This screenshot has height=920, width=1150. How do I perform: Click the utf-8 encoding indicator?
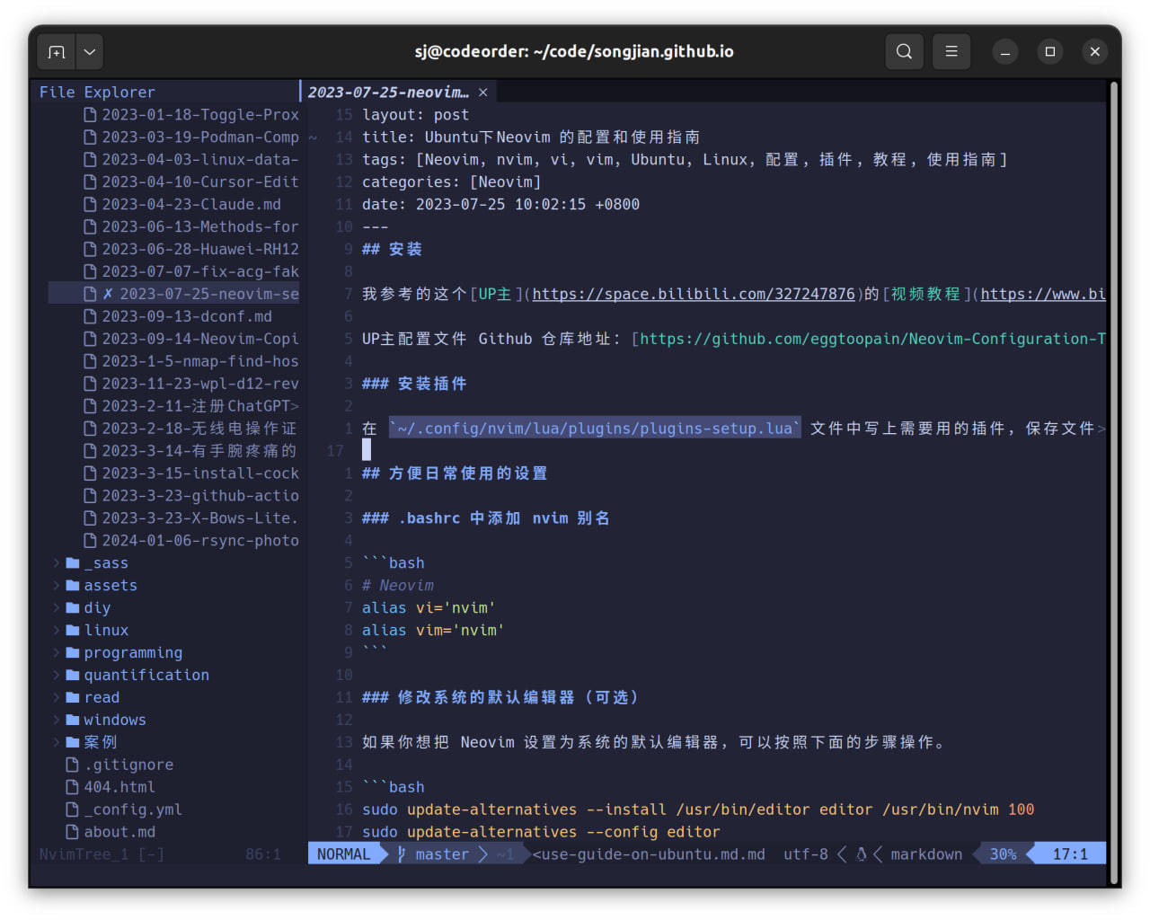805,854
